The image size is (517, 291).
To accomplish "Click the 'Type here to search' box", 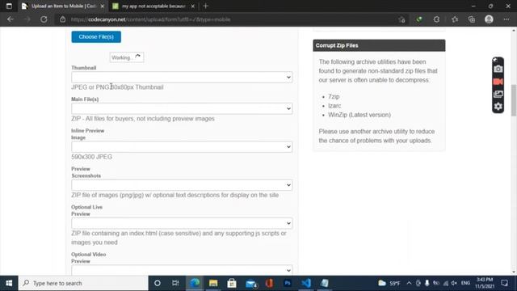I will point(83,283).
